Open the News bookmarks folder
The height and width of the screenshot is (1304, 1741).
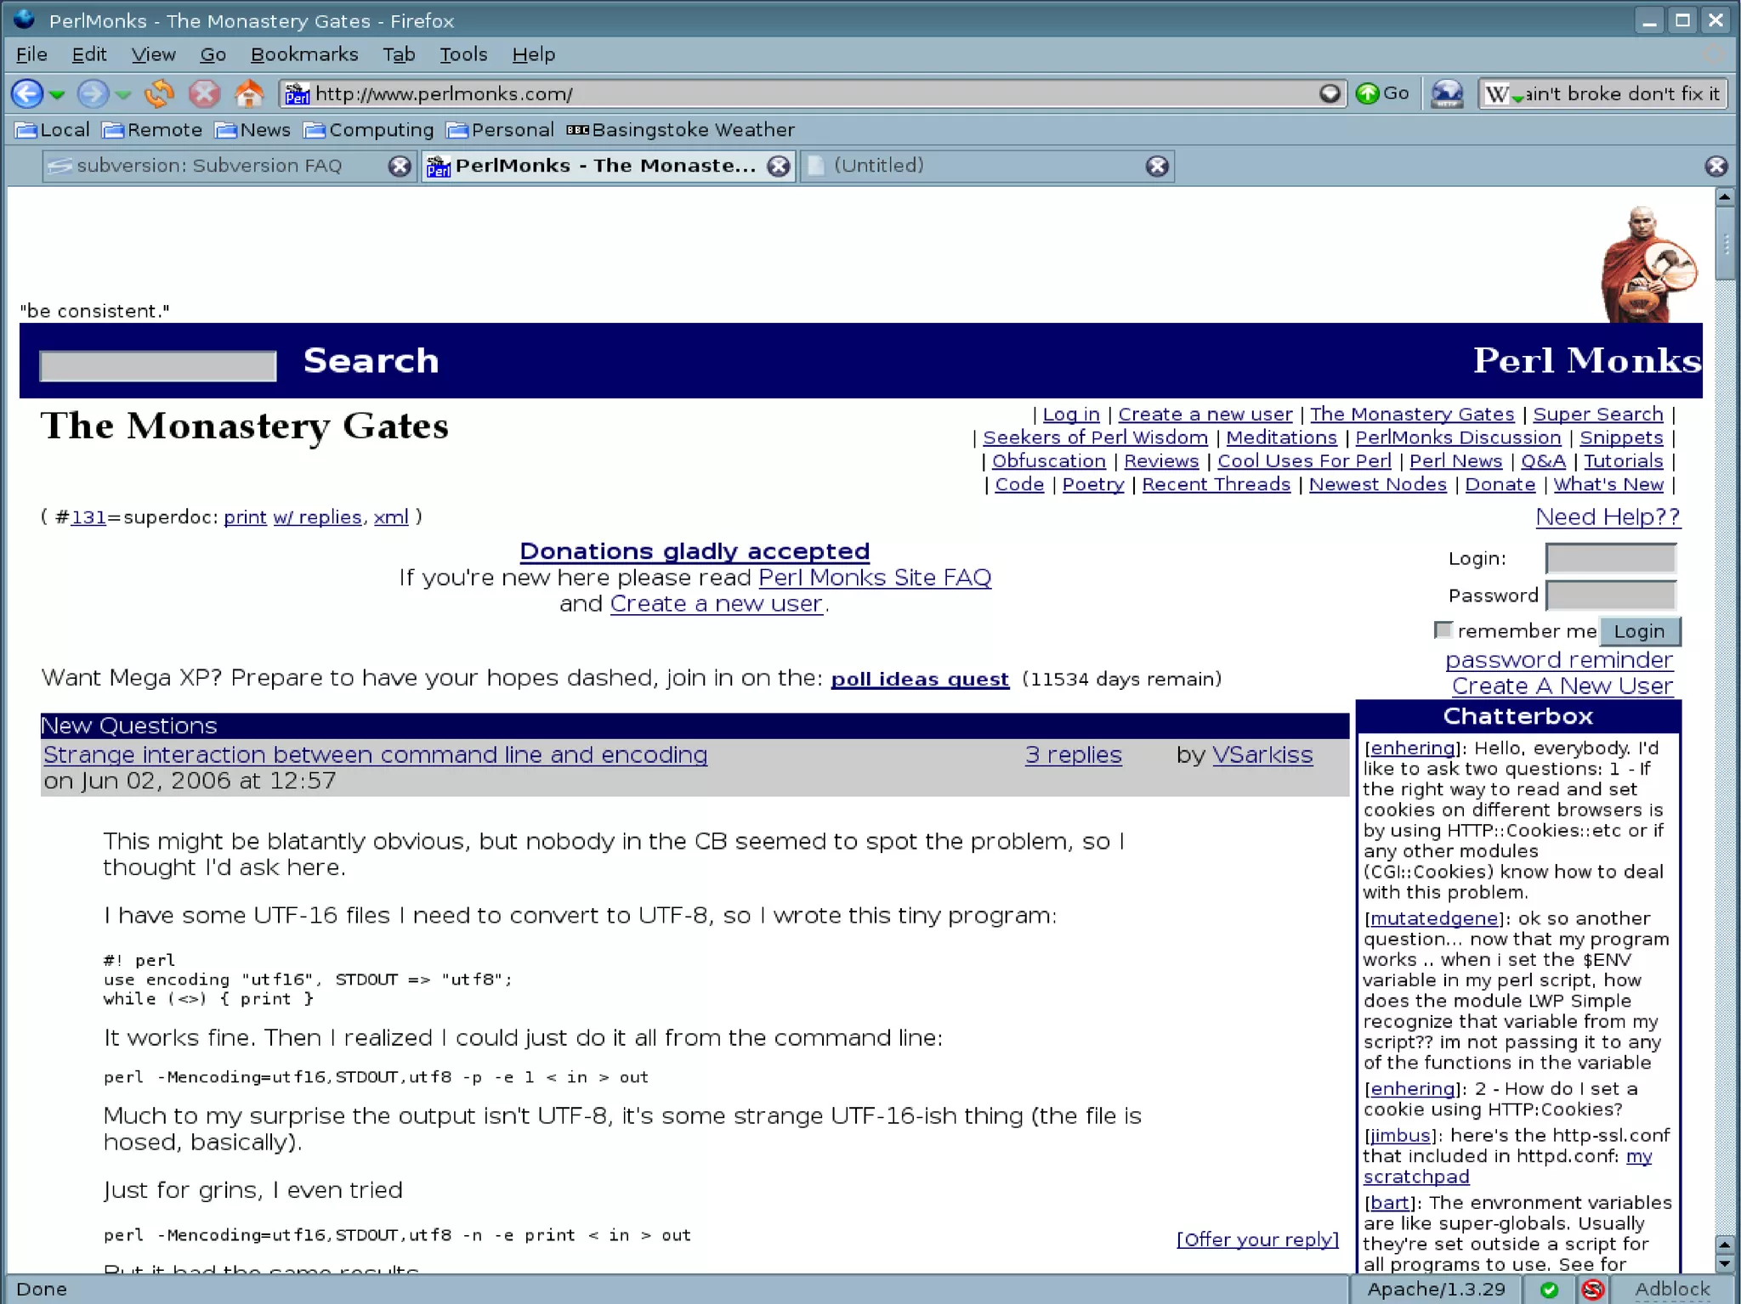click(253, 130)
